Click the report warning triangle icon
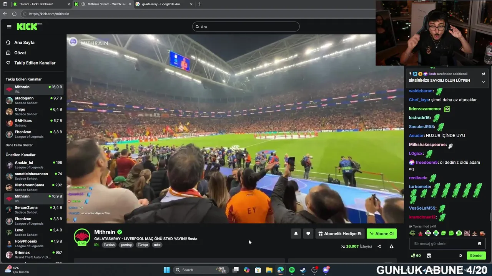The height and width of the screenshot is (276, 492). coord(391,246)
